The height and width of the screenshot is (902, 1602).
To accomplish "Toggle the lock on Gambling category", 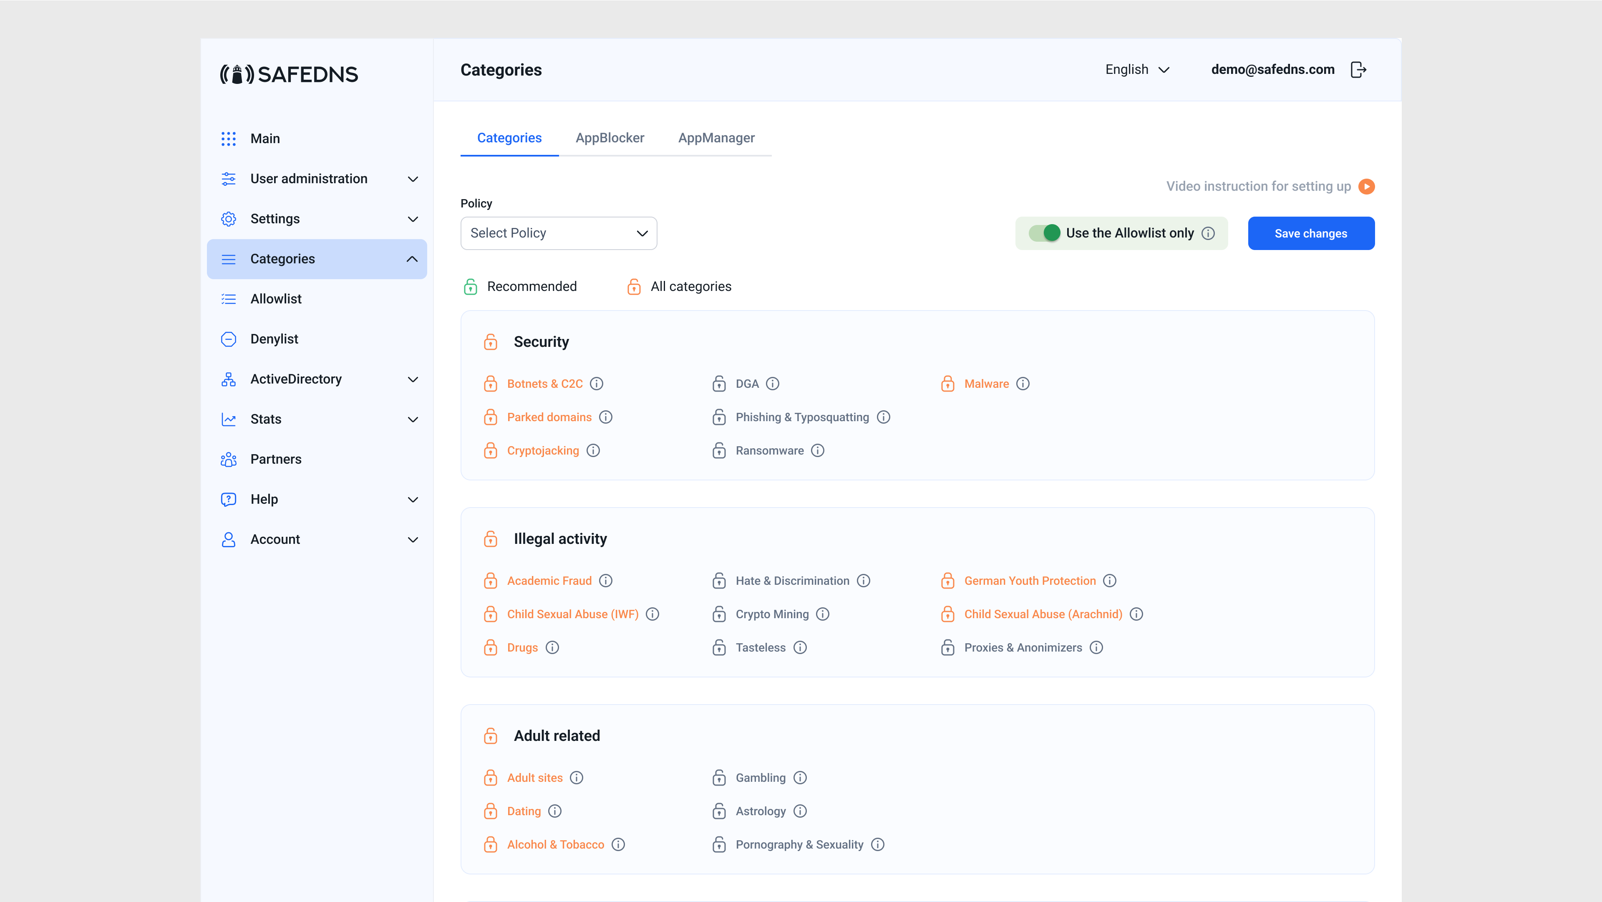I will tap(720, 778).
